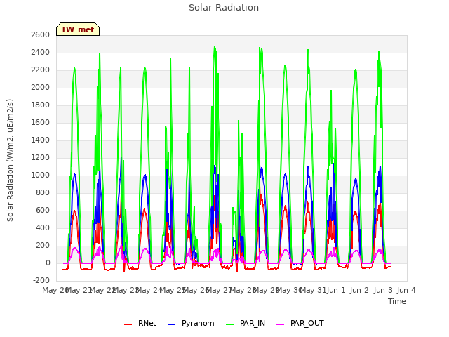Screen dimensions: 449x337
Task: Click the Jun 3 x-axis tick label
Action: [x=383, y=290]
